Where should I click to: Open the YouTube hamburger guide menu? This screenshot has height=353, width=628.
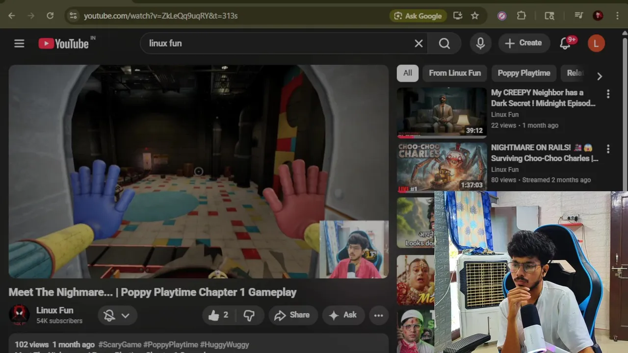19,44
